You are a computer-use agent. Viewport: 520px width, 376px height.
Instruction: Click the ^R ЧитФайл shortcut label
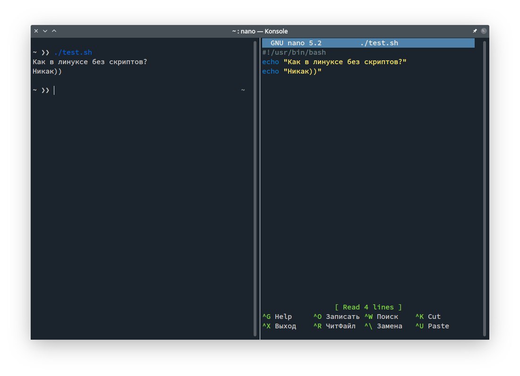[334, 326]
